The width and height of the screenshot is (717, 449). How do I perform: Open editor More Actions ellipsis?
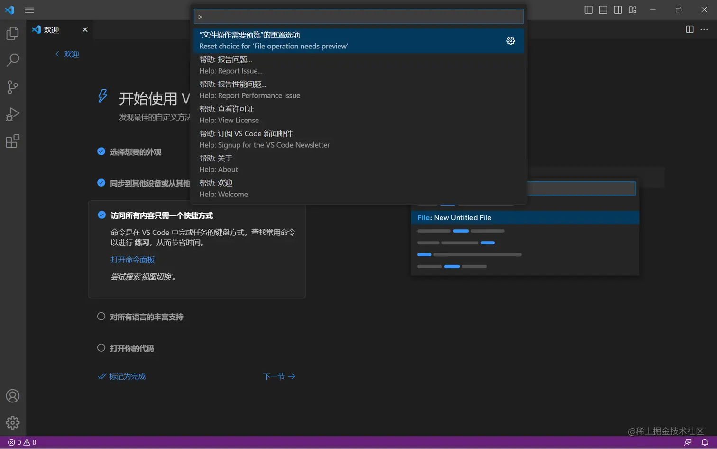[704, 29]
